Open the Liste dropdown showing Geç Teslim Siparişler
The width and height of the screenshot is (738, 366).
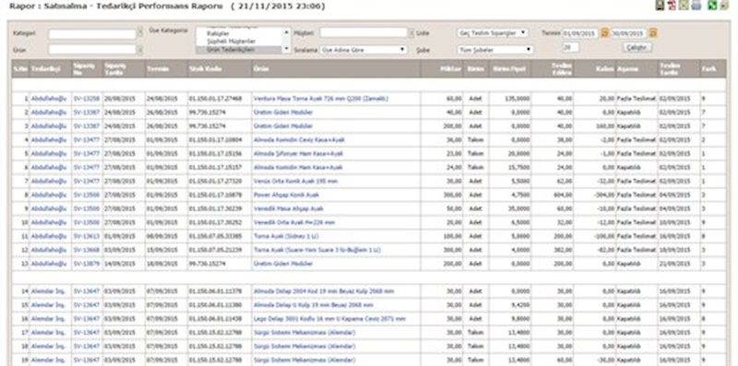pyautogui.click(x=493, y=33)
